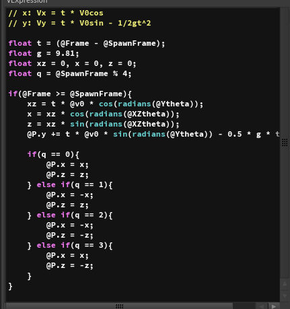This screenshot has height=309, width=290.
Task: Place cursor on 'float g = 9.81;' line
Action: click(44, 53)
